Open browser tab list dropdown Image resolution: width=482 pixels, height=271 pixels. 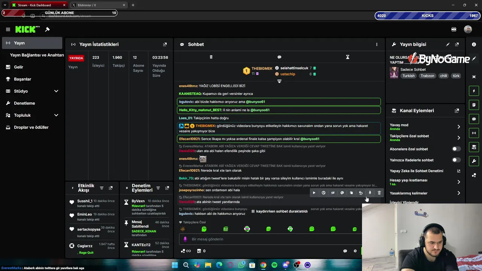5,5
